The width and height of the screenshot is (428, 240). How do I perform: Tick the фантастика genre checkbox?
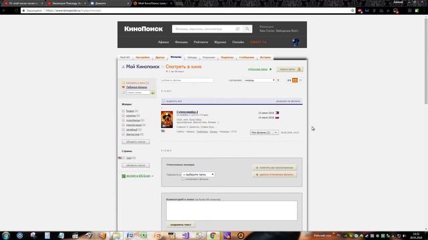tap(123, 134)
